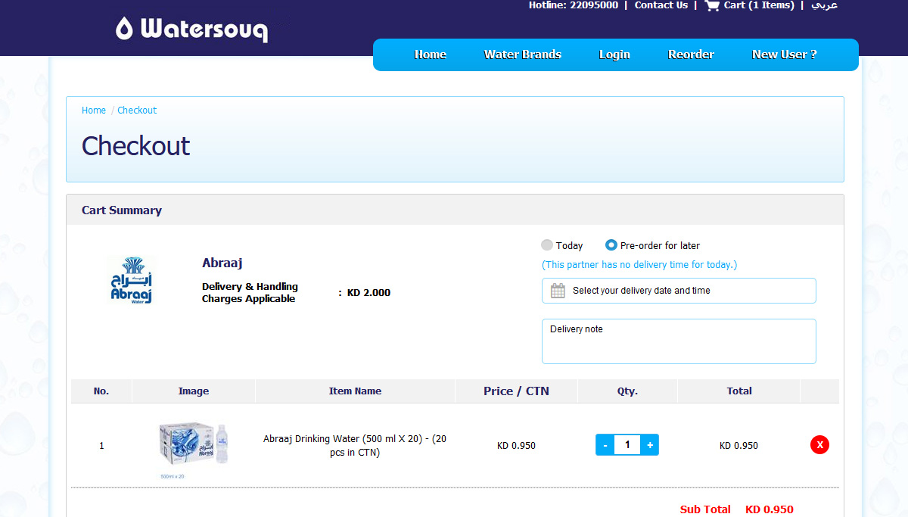Click the Image column header
The height and width of the screenshot is (517, 908).
[194, 391]
